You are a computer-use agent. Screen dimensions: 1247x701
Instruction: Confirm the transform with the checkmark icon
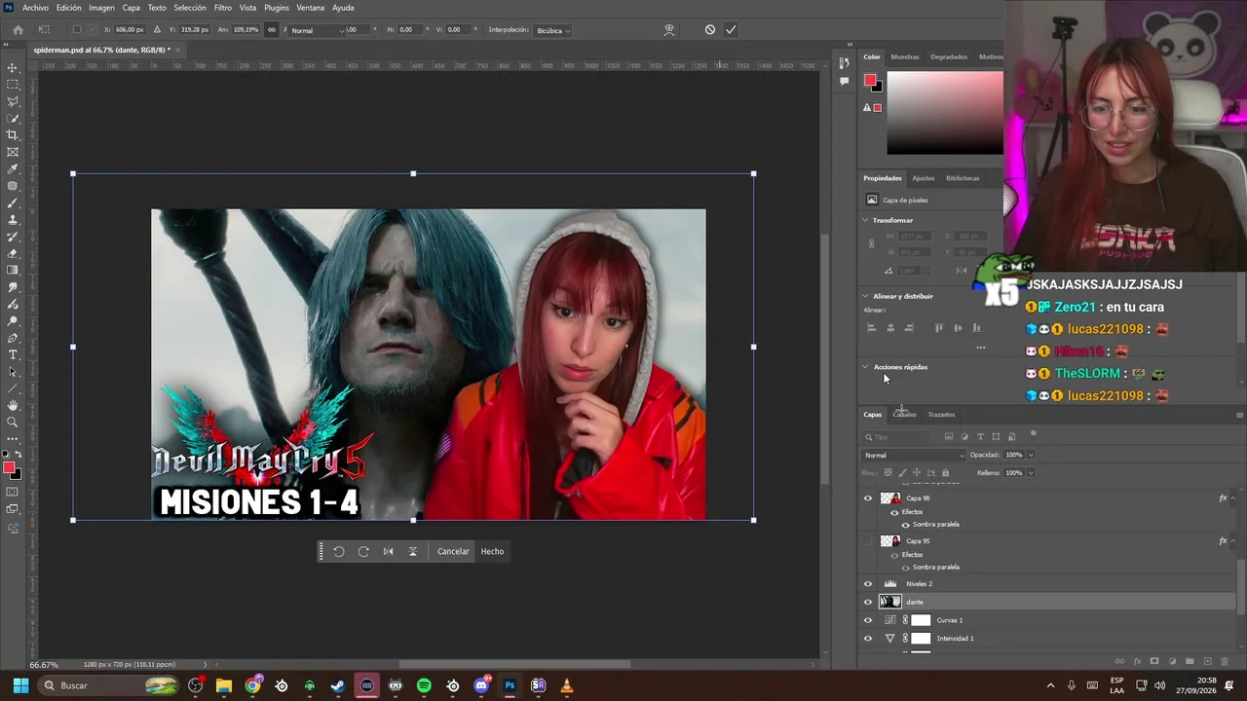[731, 30]
